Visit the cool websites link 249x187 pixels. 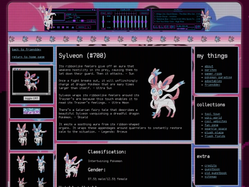point(216,121)
